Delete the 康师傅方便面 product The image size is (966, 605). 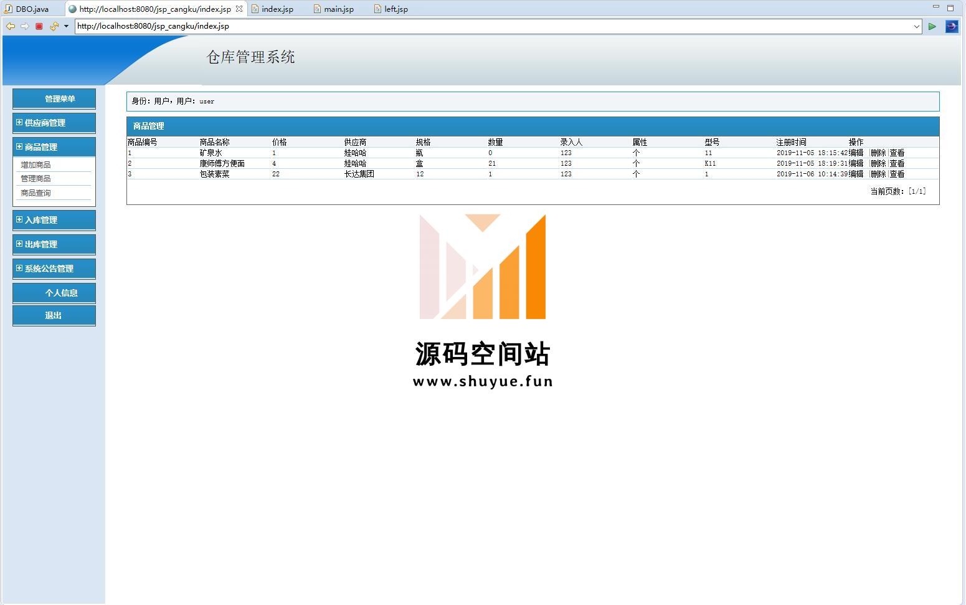coord(878,163)
